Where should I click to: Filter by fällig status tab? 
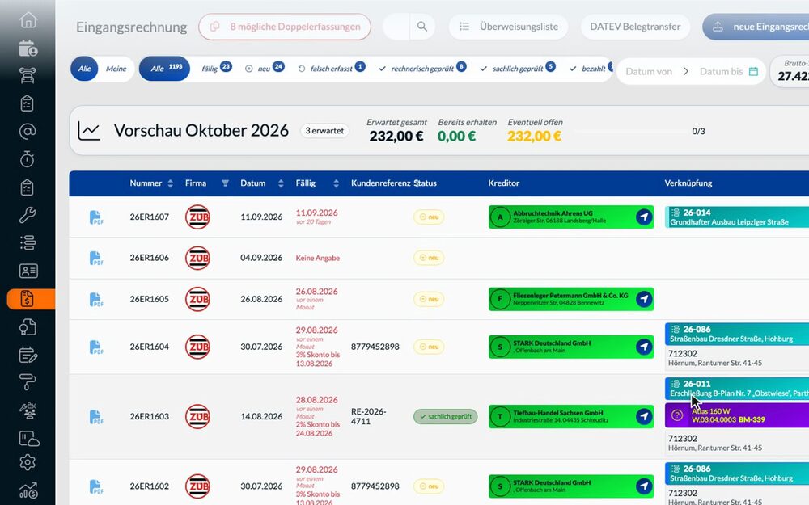(x=216, y=68)
